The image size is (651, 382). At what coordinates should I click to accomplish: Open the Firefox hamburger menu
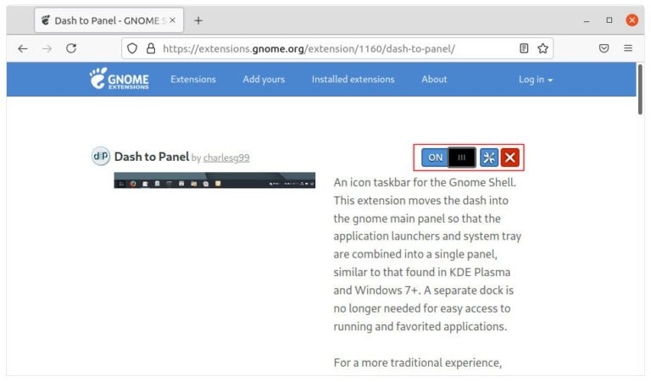tap(628, 48)
